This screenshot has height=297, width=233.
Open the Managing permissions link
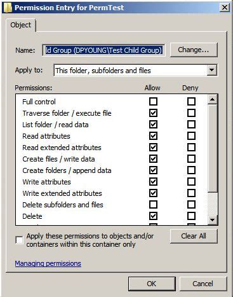(x=48, y=263)
